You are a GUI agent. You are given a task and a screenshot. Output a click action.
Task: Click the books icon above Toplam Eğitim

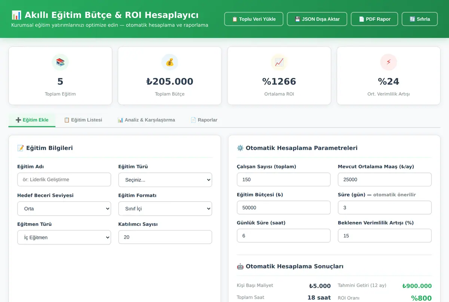60,62
